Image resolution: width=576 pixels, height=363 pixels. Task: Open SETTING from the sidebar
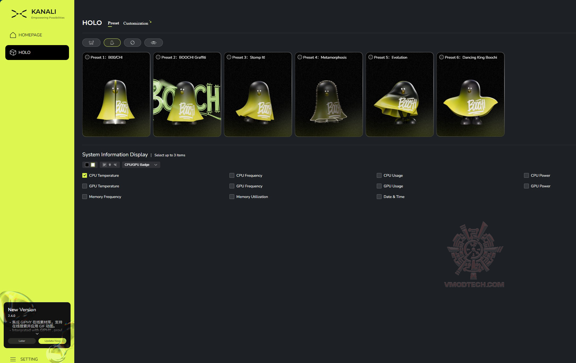coord(24,359)
